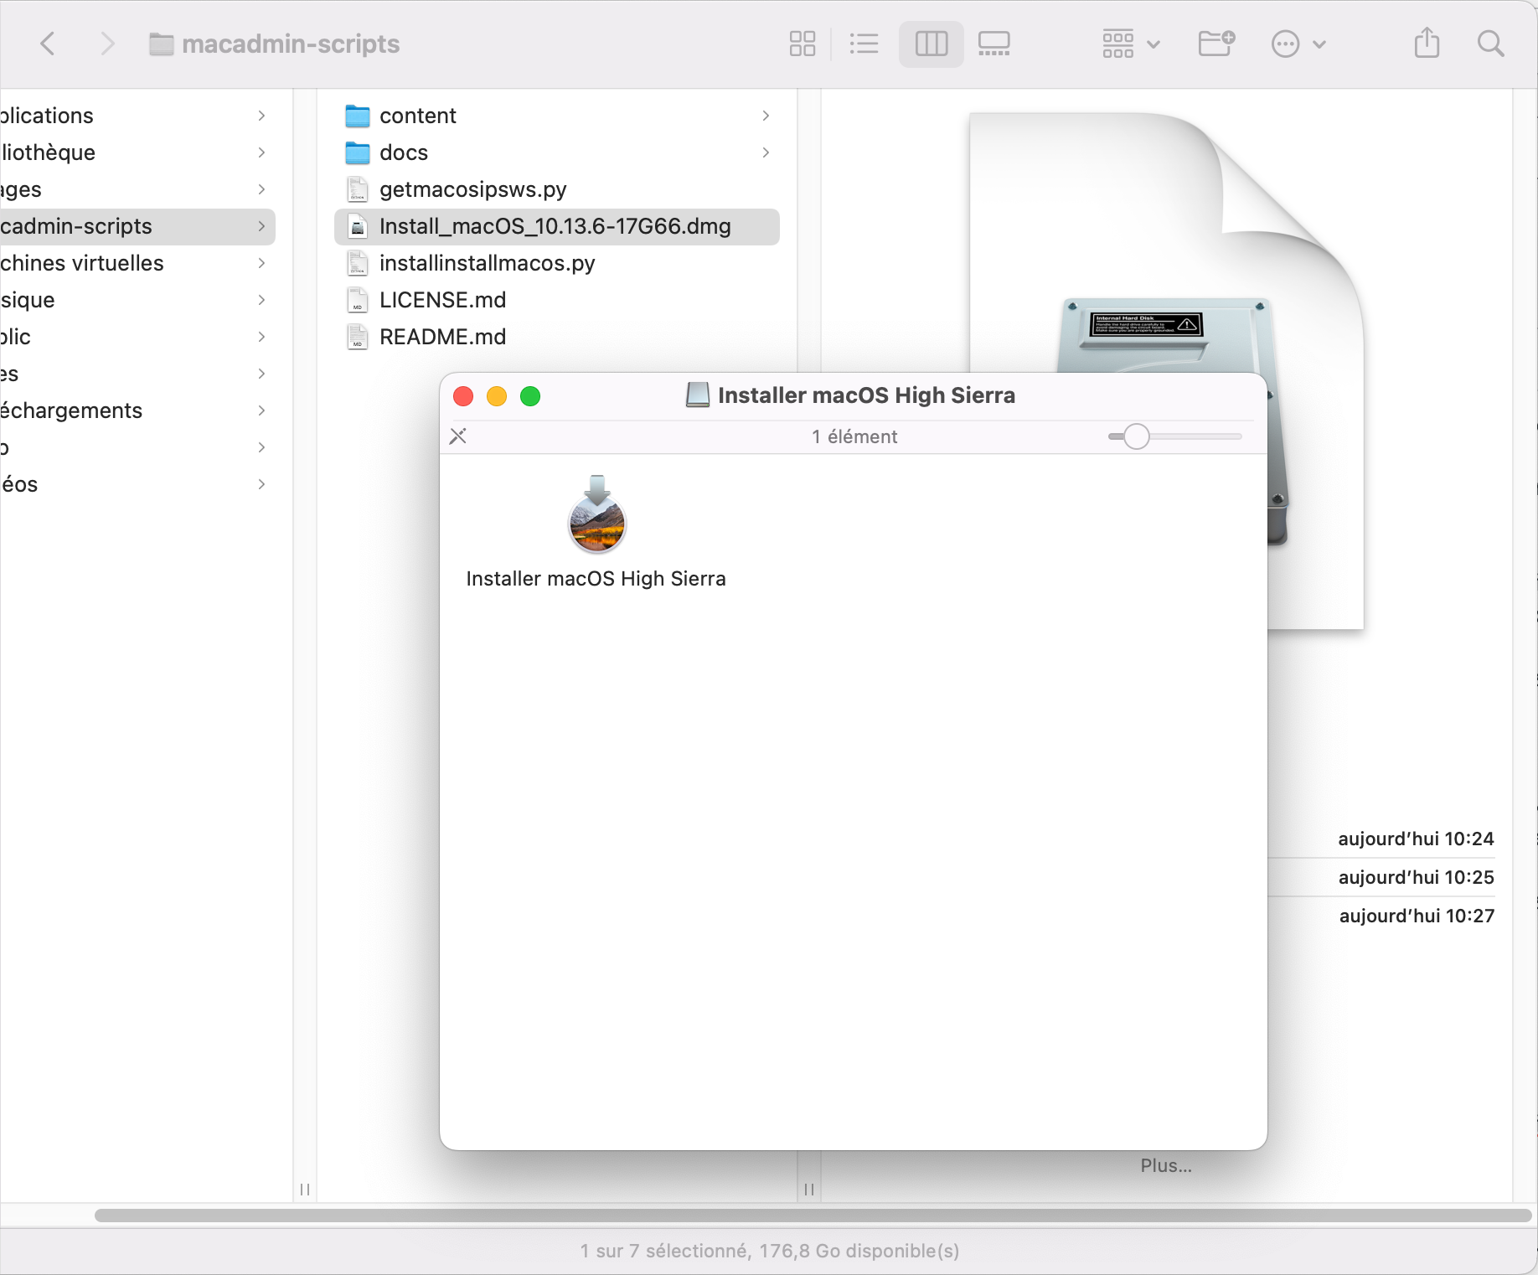
Task: Click the '1 sur 7 sélectionné' status bar
Action: (x=769, y=1251)
